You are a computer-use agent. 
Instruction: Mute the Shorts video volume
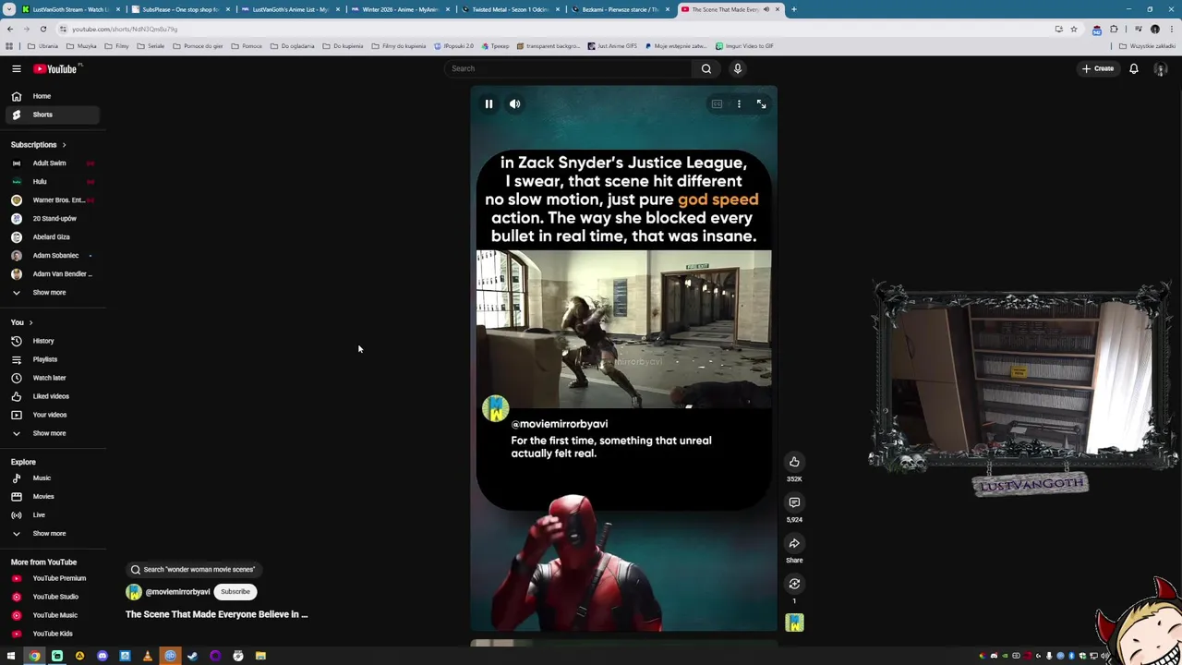point(515,104)
